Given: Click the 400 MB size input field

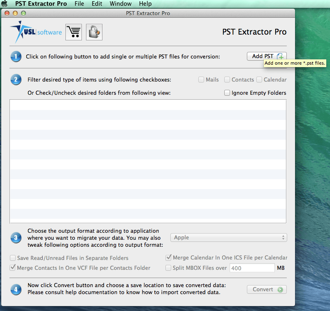Looking at the screenshot, I should (x=252, y=268).
